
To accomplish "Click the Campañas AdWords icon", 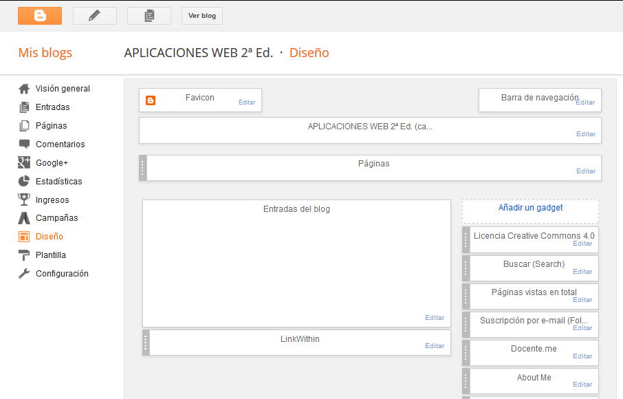I will click(24, 218).
